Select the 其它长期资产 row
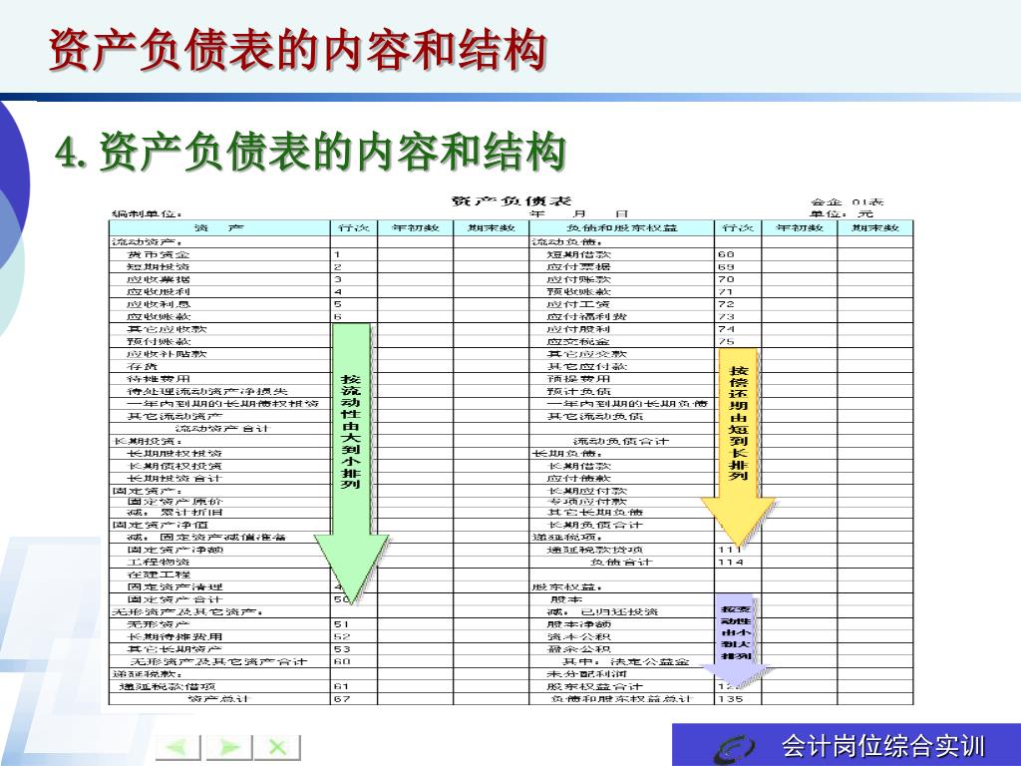This screenshot has height=766, width=1021. click(x=174, y=648)
